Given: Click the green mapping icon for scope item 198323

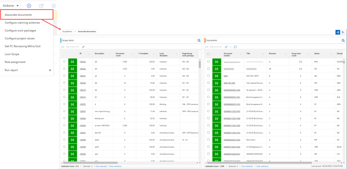Looking at the screenshot, I should (x=72, y=62).
